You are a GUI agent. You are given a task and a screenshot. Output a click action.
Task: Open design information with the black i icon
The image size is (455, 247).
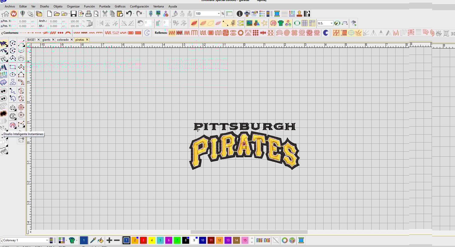click(239, 14)
